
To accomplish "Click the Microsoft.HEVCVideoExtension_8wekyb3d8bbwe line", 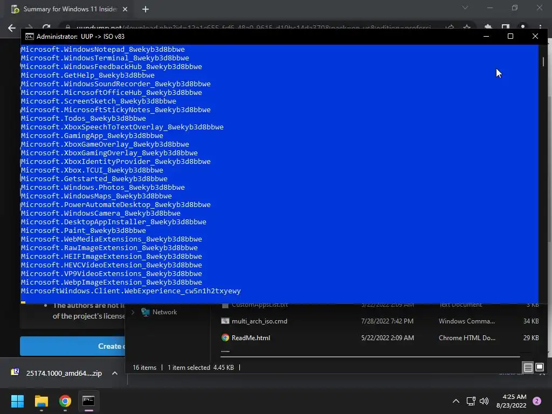I will 111,265.
